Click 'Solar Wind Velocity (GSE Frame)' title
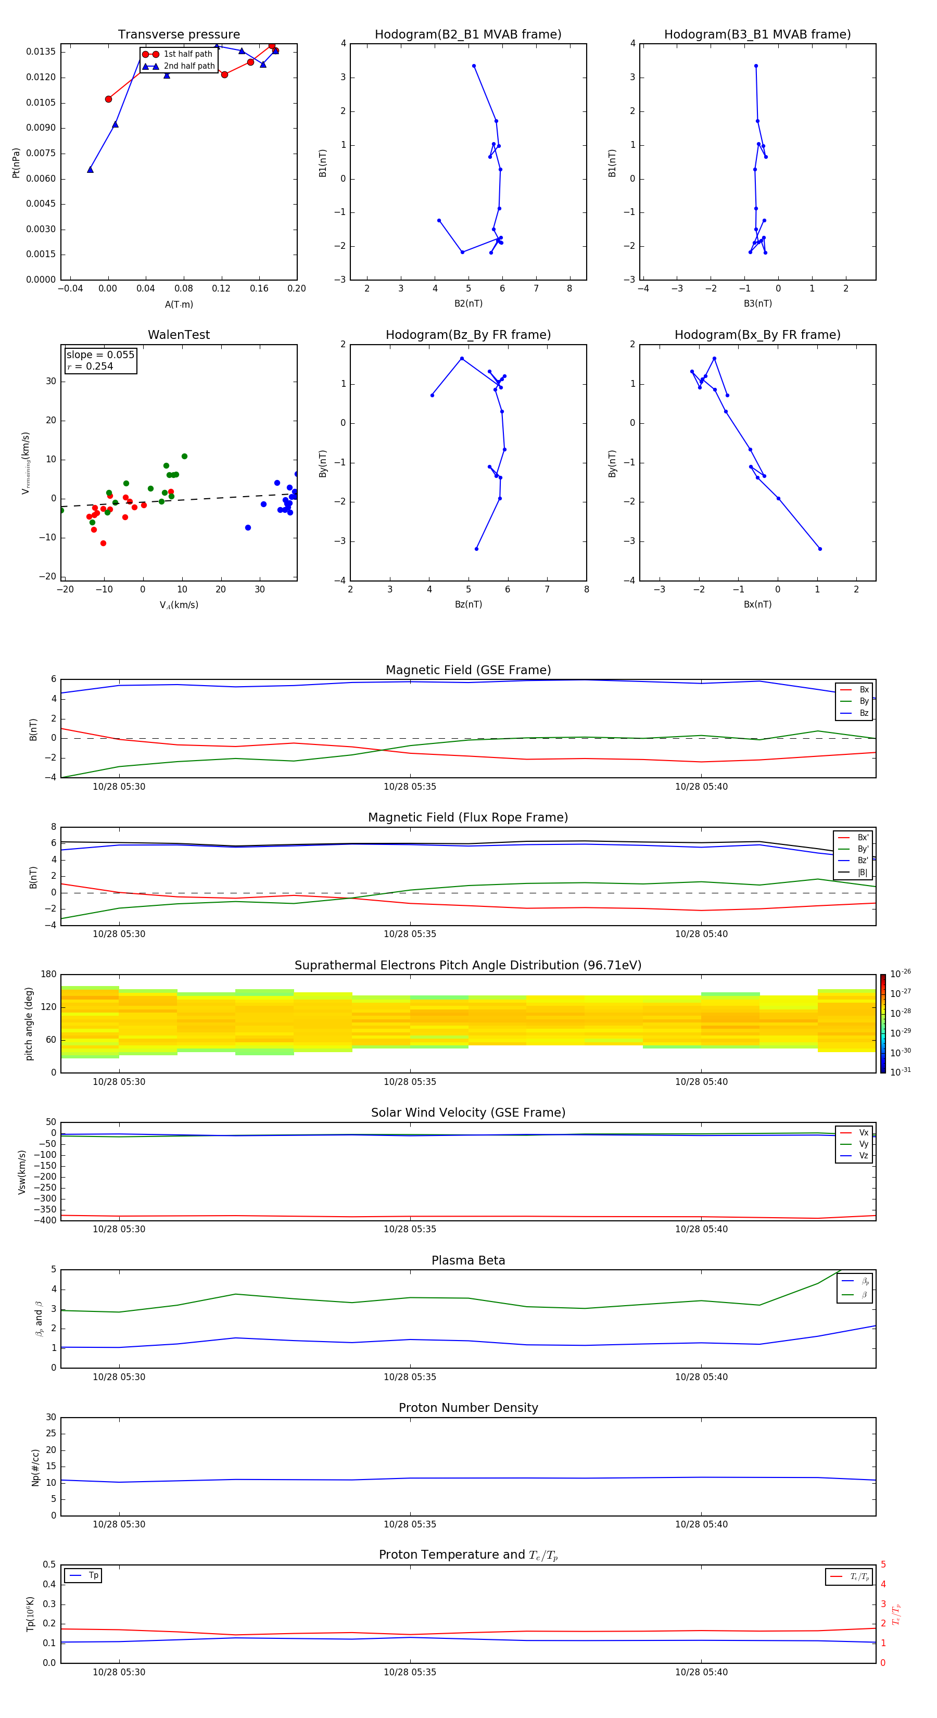937x1718 pixels. click(467, 1113)
